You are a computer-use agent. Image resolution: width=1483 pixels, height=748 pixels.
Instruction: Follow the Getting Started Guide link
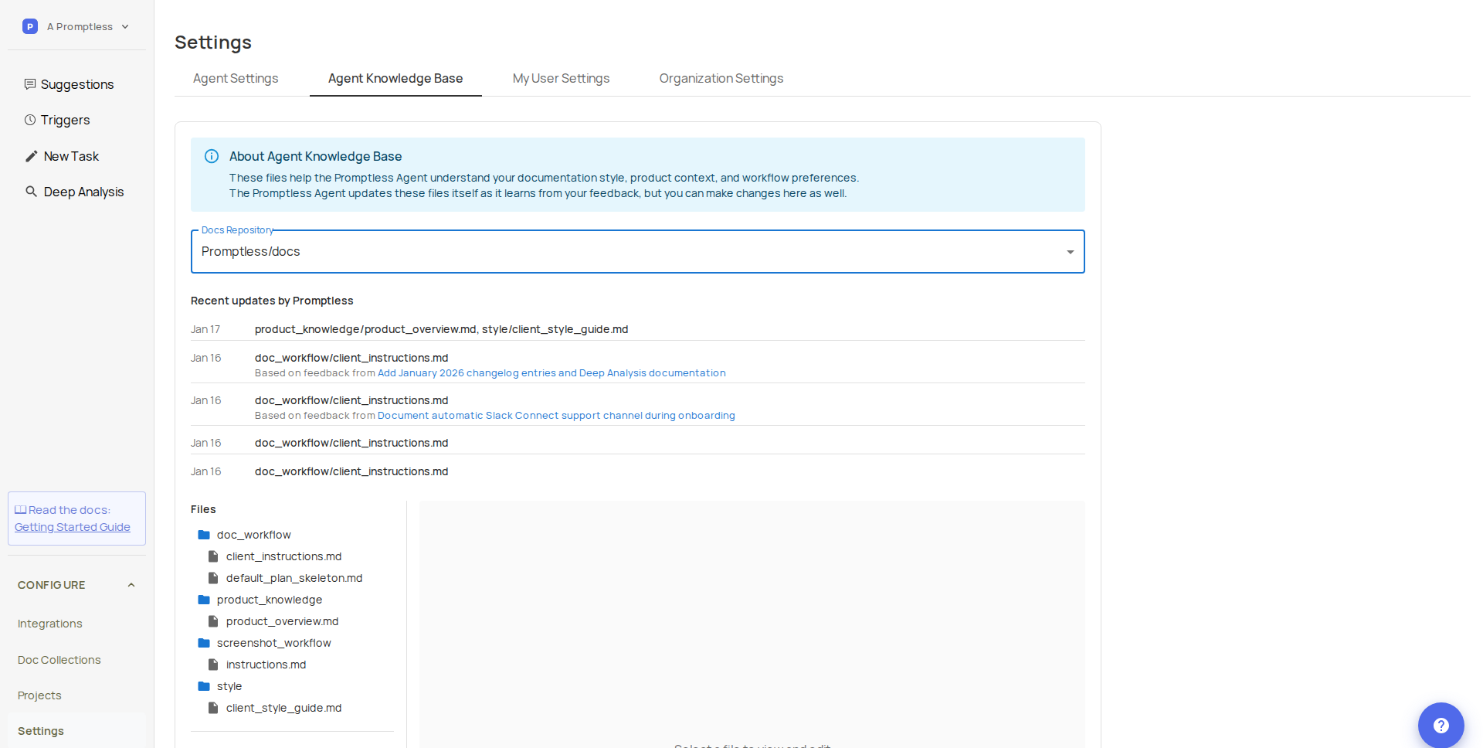pos(72,527)
